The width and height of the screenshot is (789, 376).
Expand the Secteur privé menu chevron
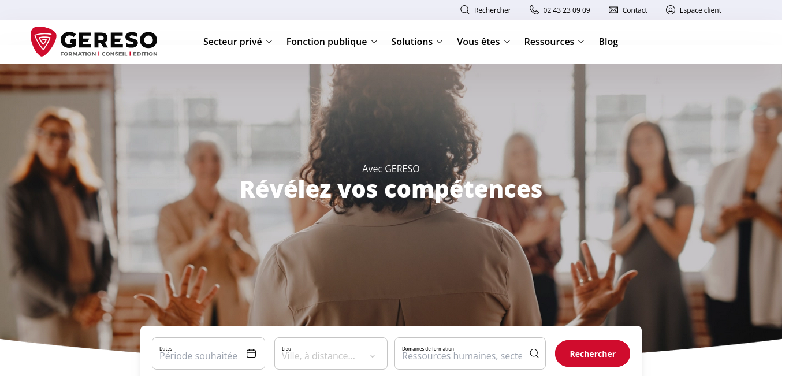pos(269,42)
